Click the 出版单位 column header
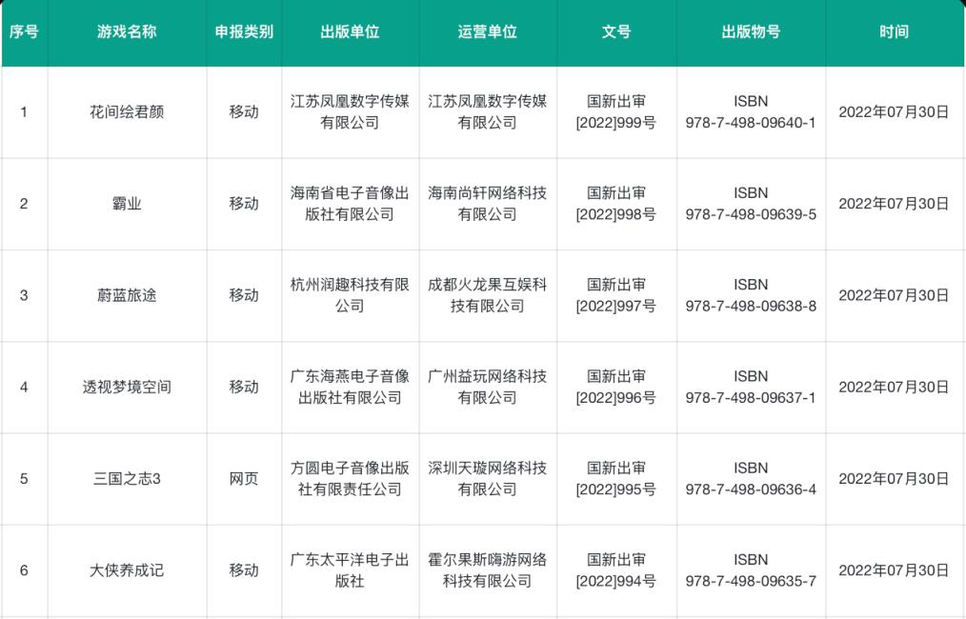 point(351,31)
